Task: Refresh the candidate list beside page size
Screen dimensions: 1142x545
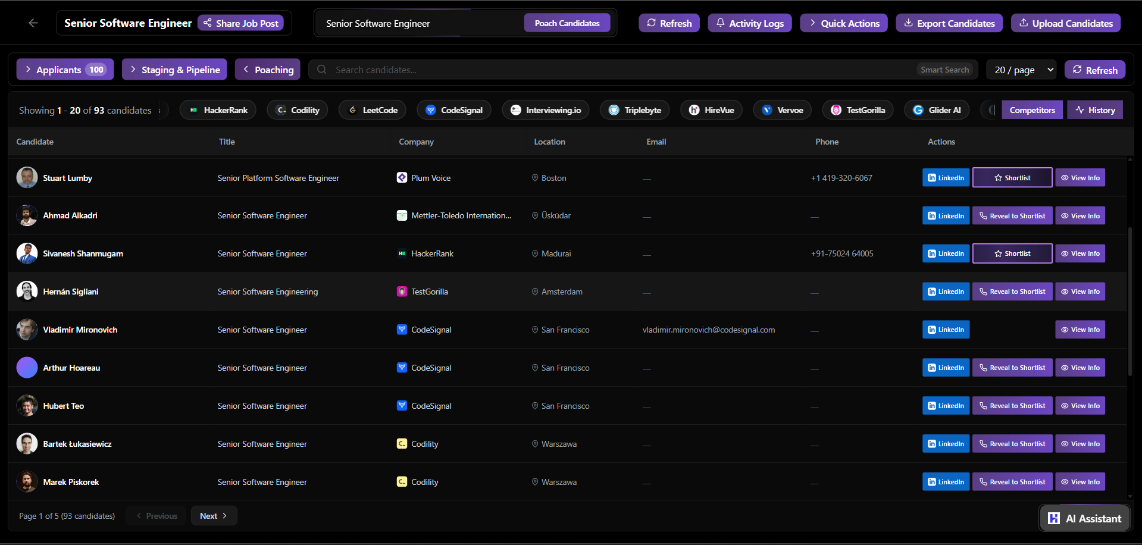Action: 1095,70
